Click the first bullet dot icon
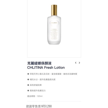This screenshot has height=108, width=108. pos(28,74)
